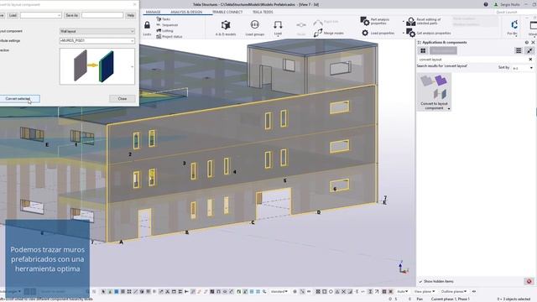Click the Load button in dialog
Viewport: 537px width, 302px height.
[x=13, y=15]
